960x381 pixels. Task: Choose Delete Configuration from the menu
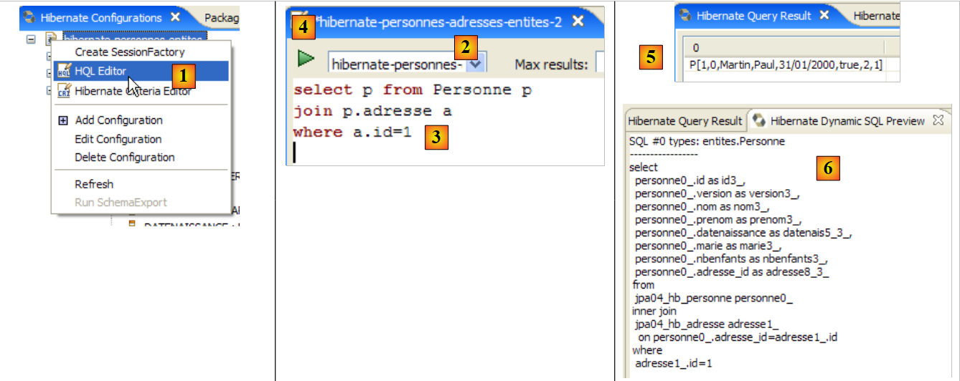tap(124, 158)
